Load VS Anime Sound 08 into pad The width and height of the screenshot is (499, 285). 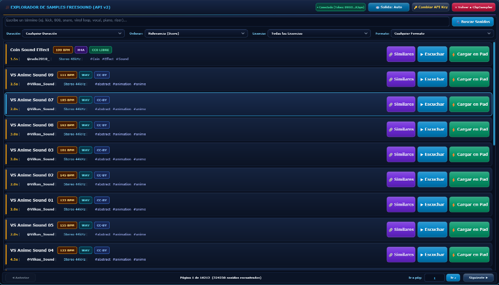click(469, 130)
